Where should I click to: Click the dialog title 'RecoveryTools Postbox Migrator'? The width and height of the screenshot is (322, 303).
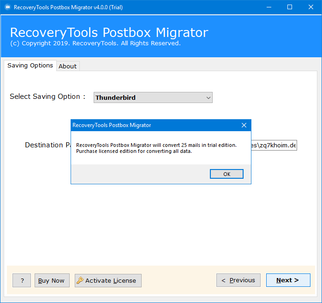coord(112,125)
